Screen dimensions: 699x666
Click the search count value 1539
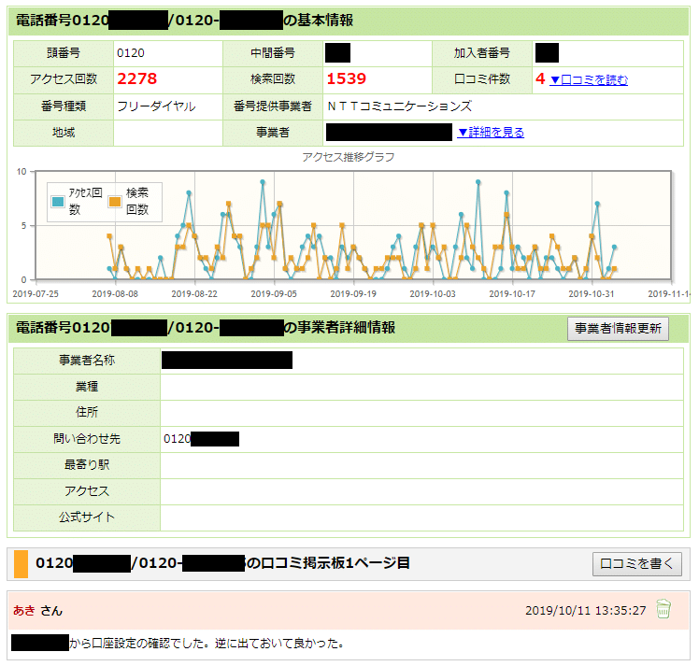[x=347, y=78]
